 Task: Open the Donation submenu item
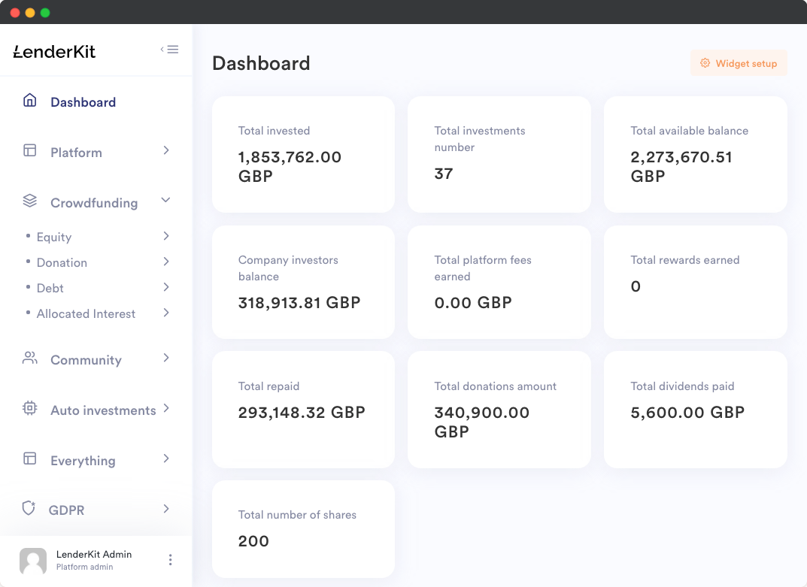62,262
